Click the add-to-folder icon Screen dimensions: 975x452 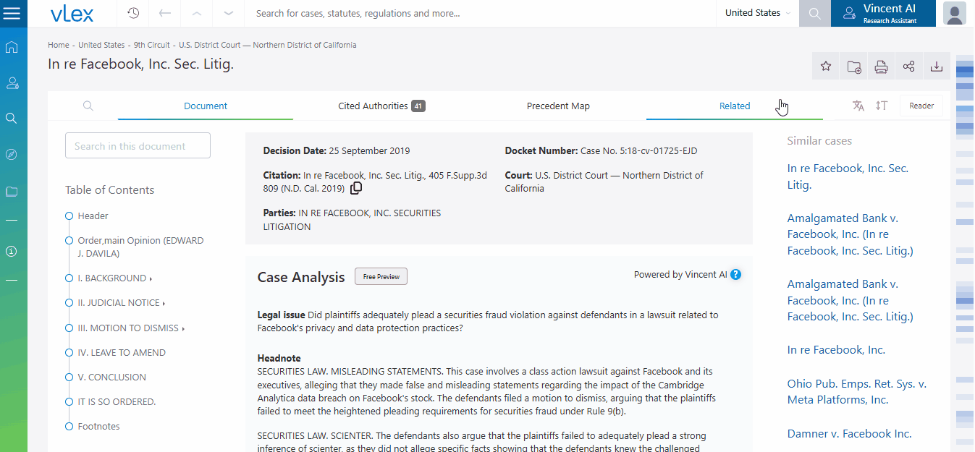[853, 67]
